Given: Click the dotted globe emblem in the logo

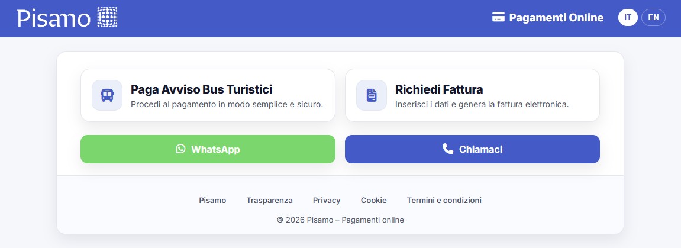Looking at the screenshot, I should click(107, 18).
